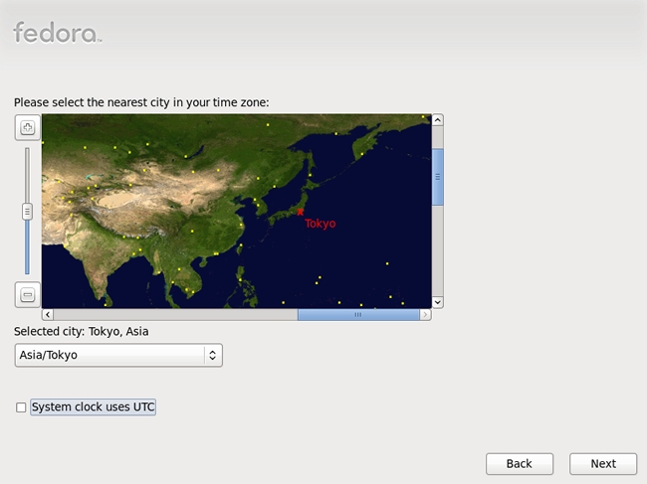Click the 'Selected city: Tokyo, Asia' text
Screen dimensions: 647x484
[x=82, y=331]
